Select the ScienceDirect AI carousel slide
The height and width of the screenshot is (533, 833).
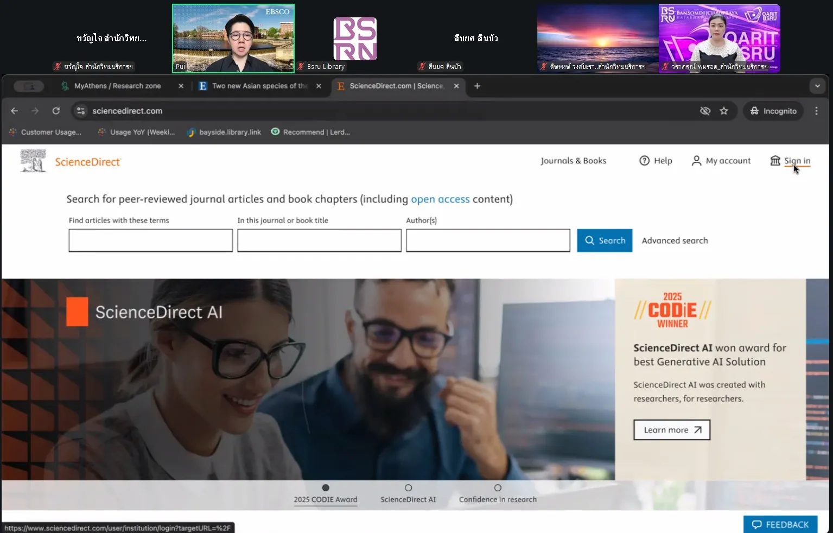pos(408,494)
